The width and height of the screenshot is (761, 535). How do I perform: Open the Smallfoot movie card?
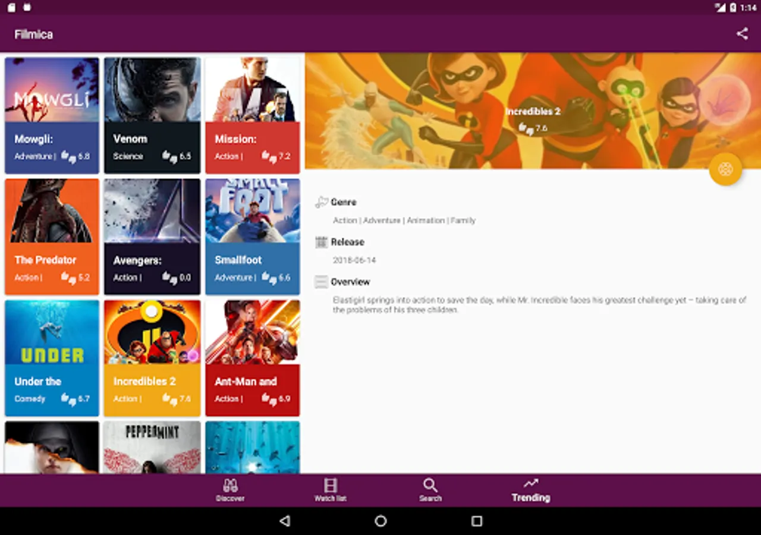pyautogui.click(x=253, y=237)
